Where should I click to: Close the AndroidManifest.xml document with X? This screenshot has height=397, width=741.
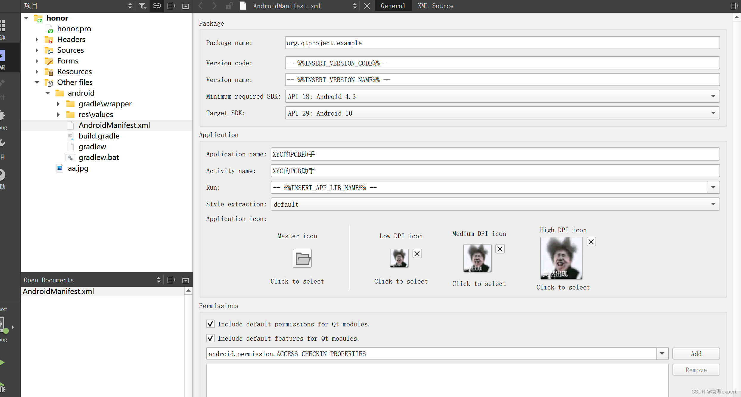point(367,6)
